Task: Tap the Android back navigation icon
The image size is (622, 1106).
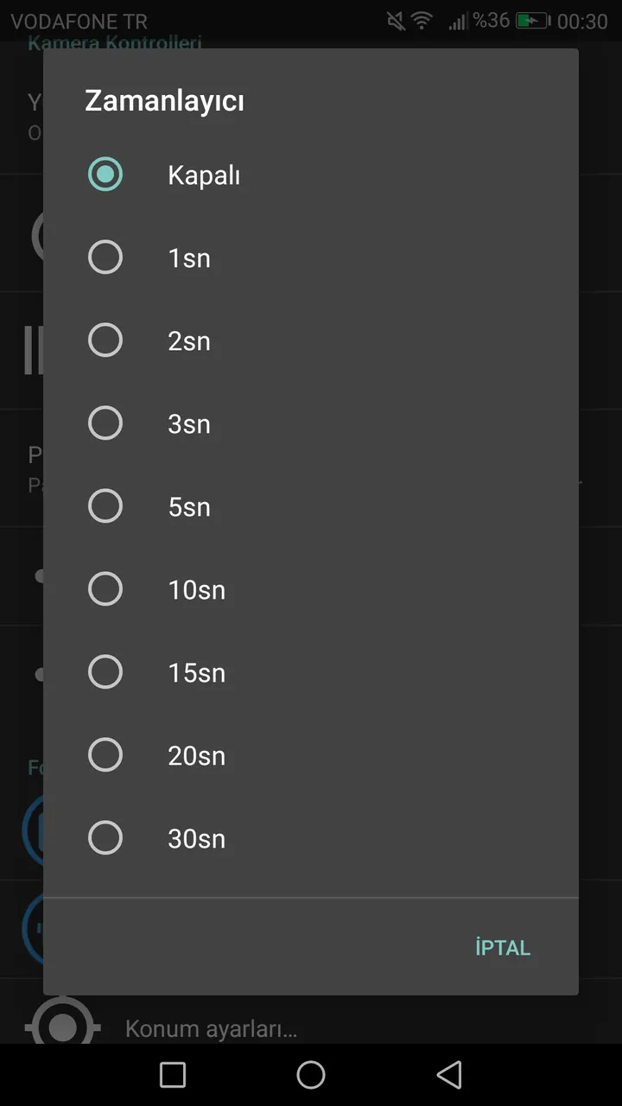Action: coord(449,1075)
